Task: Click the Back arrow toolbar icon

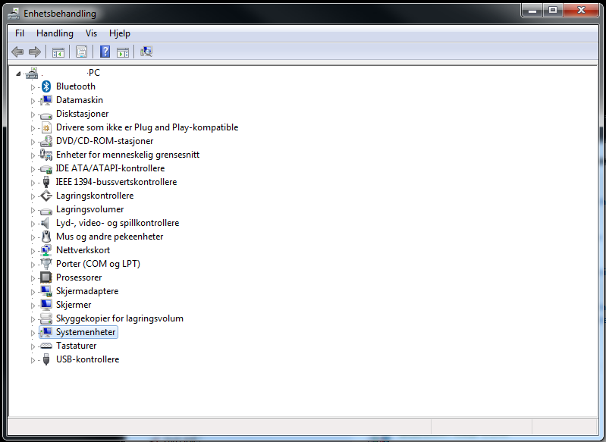Action: click(17, 52)
